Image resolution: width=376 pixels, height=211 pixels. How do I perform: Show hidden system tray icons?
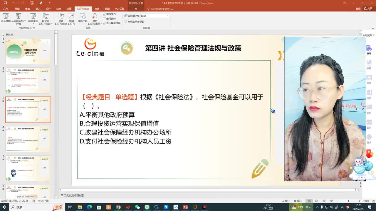[x=317, y=207]
